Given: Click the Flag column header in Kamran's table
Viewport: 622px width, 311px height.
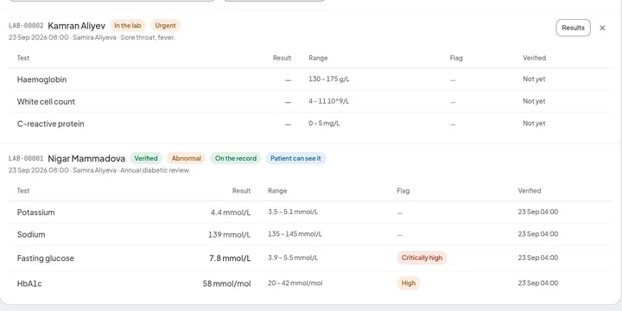Looking at the screenshot, I should (x=456, y=58).
